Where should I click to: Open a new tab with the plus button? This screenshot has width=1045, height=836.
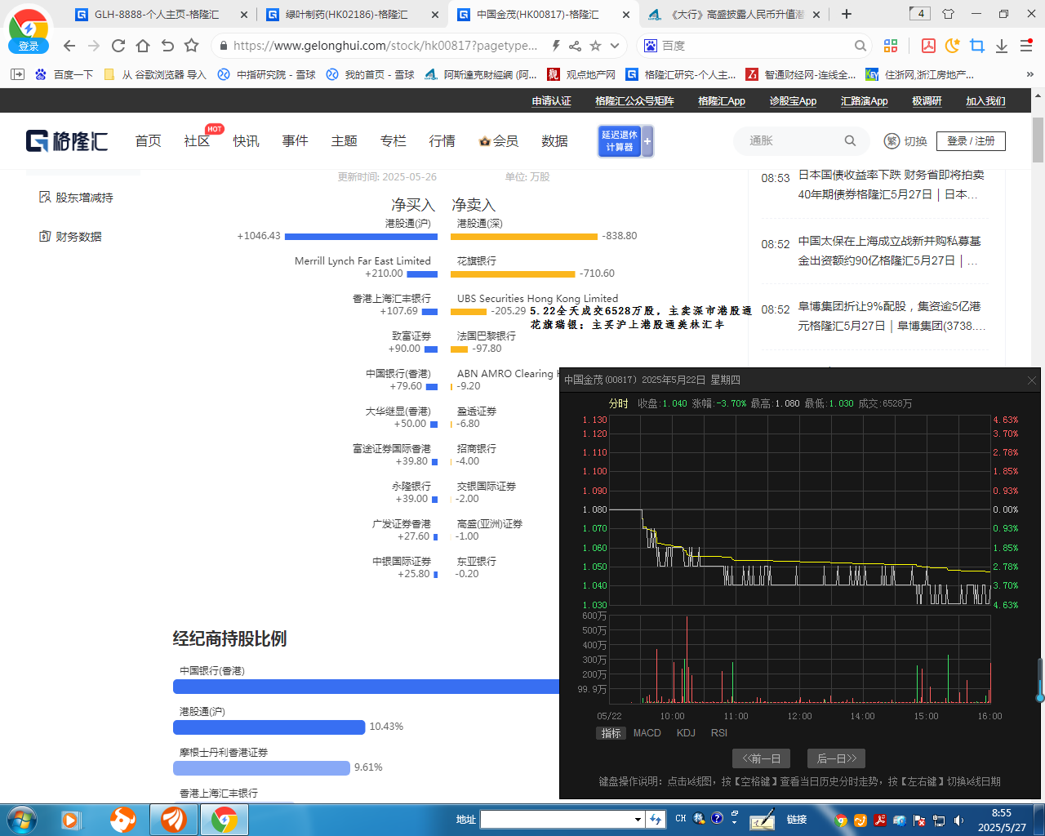coord(847,14)
